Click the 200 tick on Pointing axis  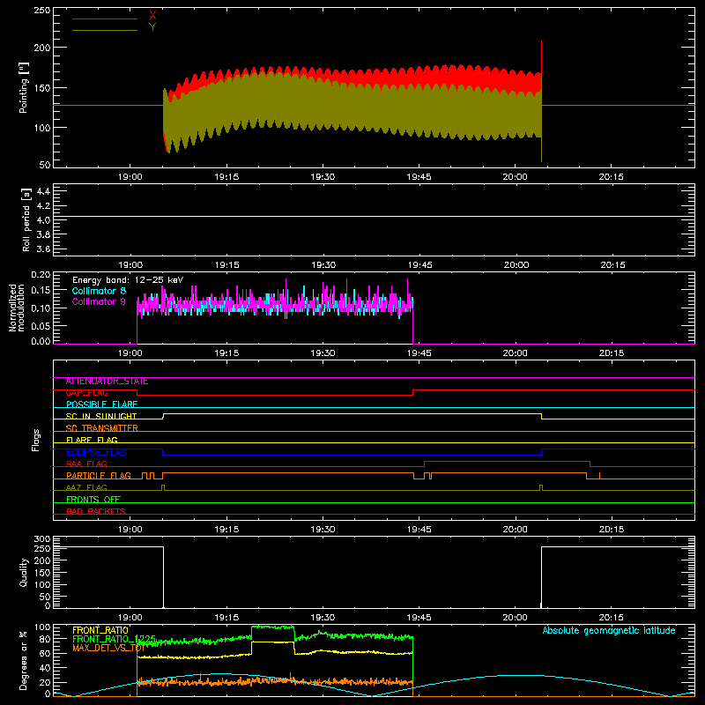coord(42,48)
